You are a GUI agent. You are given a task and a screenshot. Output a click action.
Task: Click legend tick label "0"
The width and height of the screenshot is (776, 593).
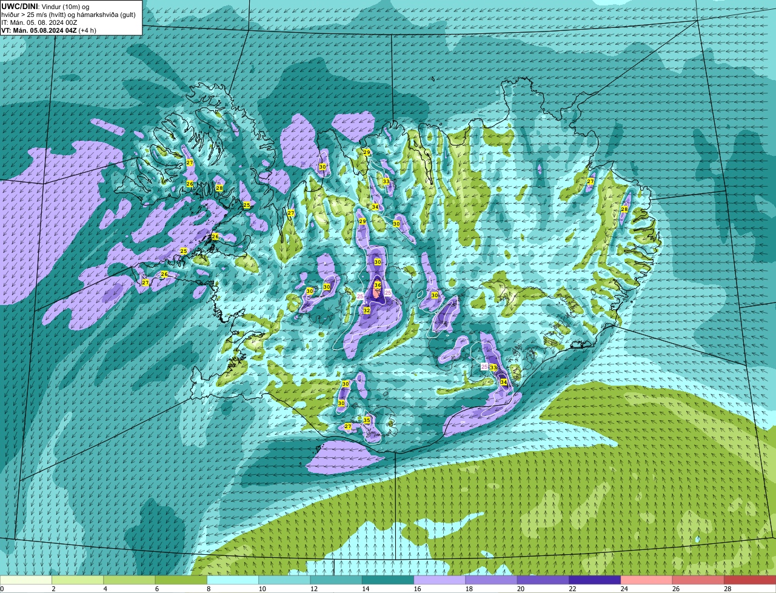point(2,589)
